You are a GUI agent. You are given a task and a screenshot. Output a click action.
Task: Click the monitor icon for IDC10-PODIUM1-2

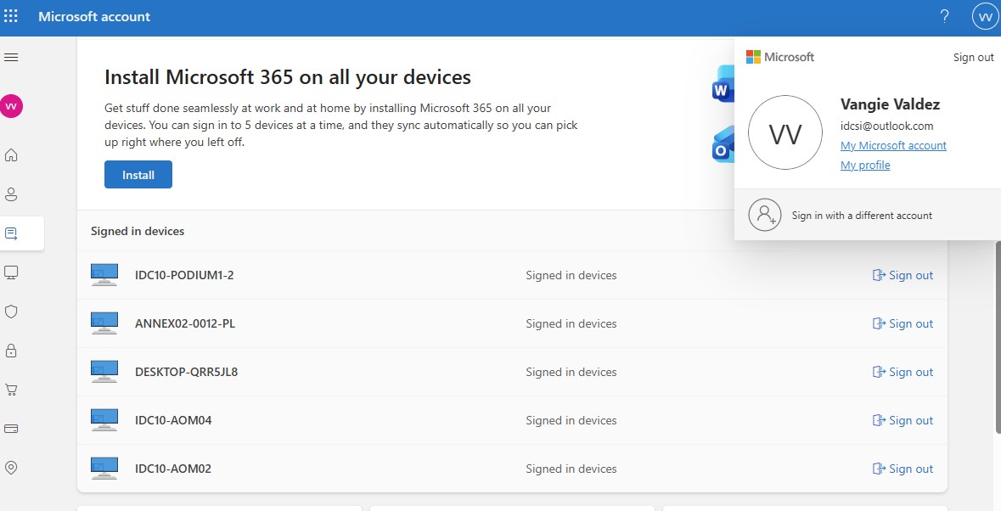coord(104,275)
